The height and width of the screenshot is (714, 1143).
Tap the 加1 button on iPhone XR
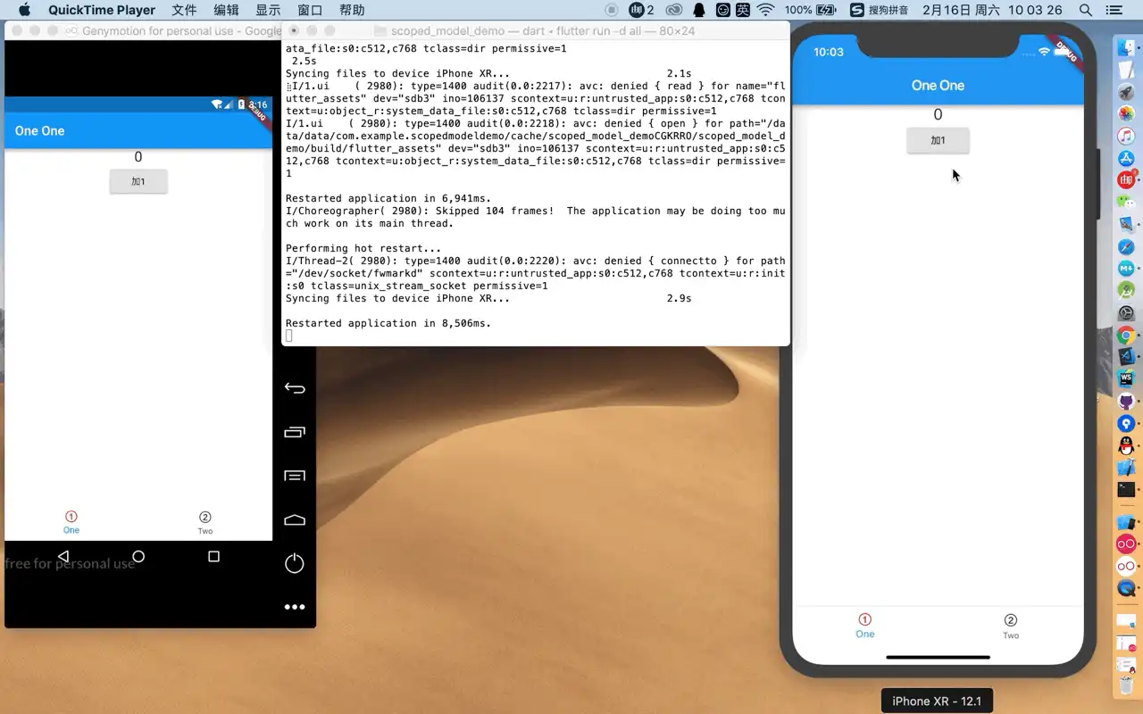[938, 140]
